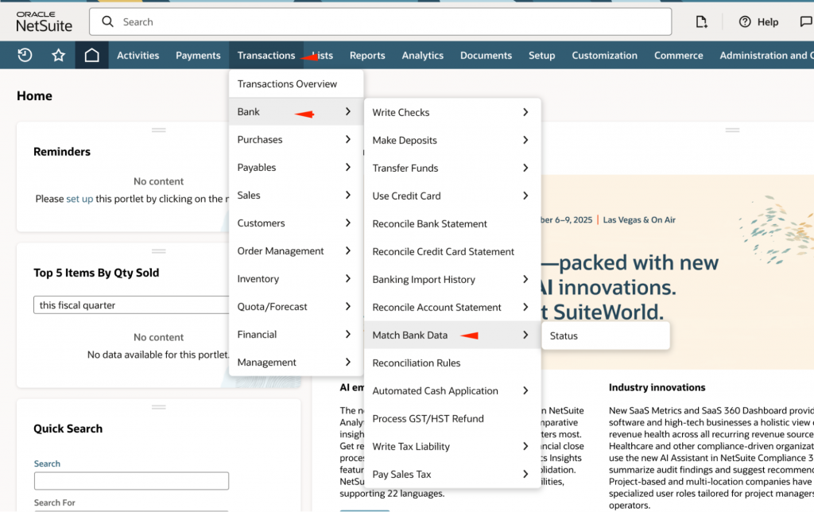Click the Quick Search input field
The image size is (814, 512).
click(131, 481)
